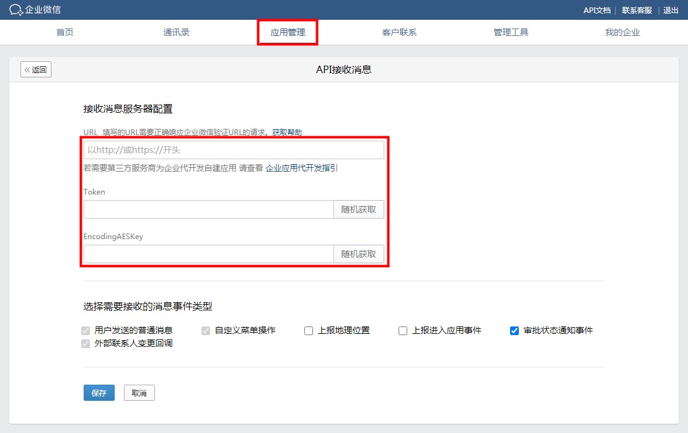Go back using the 返回 button

click(36, 69)
